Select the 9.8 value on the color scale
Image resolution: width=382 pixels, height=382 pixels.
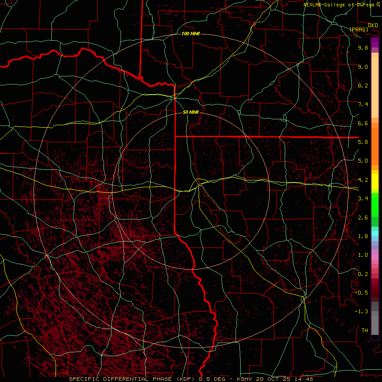[x=363, y=48]
